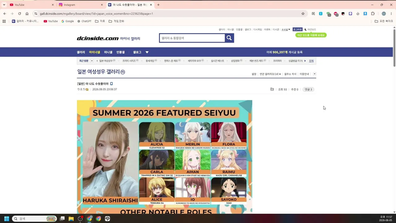Viewport: 396px width, 223px height.
Task: Click inside the 갤러리 & 통합검색 search field
Action: 192,38
